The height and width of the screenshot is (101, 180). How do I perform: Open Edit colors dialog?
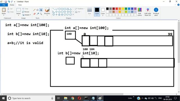click(x=139, y=12)
